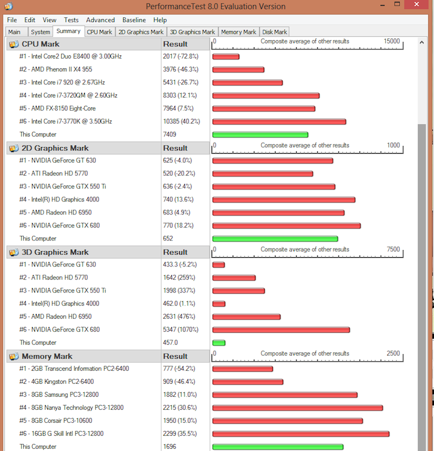Image resolution: width=434 pixels, height=451 pixels.
Task: Click the 2D Graphics result 652
Action: click(168, 238)
